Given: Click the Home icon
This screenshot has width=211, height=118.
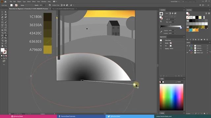Looking at the screenshot, I should point(5,2).
